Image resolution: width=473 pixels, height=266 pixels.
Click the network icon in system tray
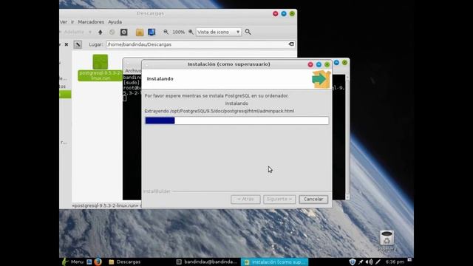(x=361, y=262)
